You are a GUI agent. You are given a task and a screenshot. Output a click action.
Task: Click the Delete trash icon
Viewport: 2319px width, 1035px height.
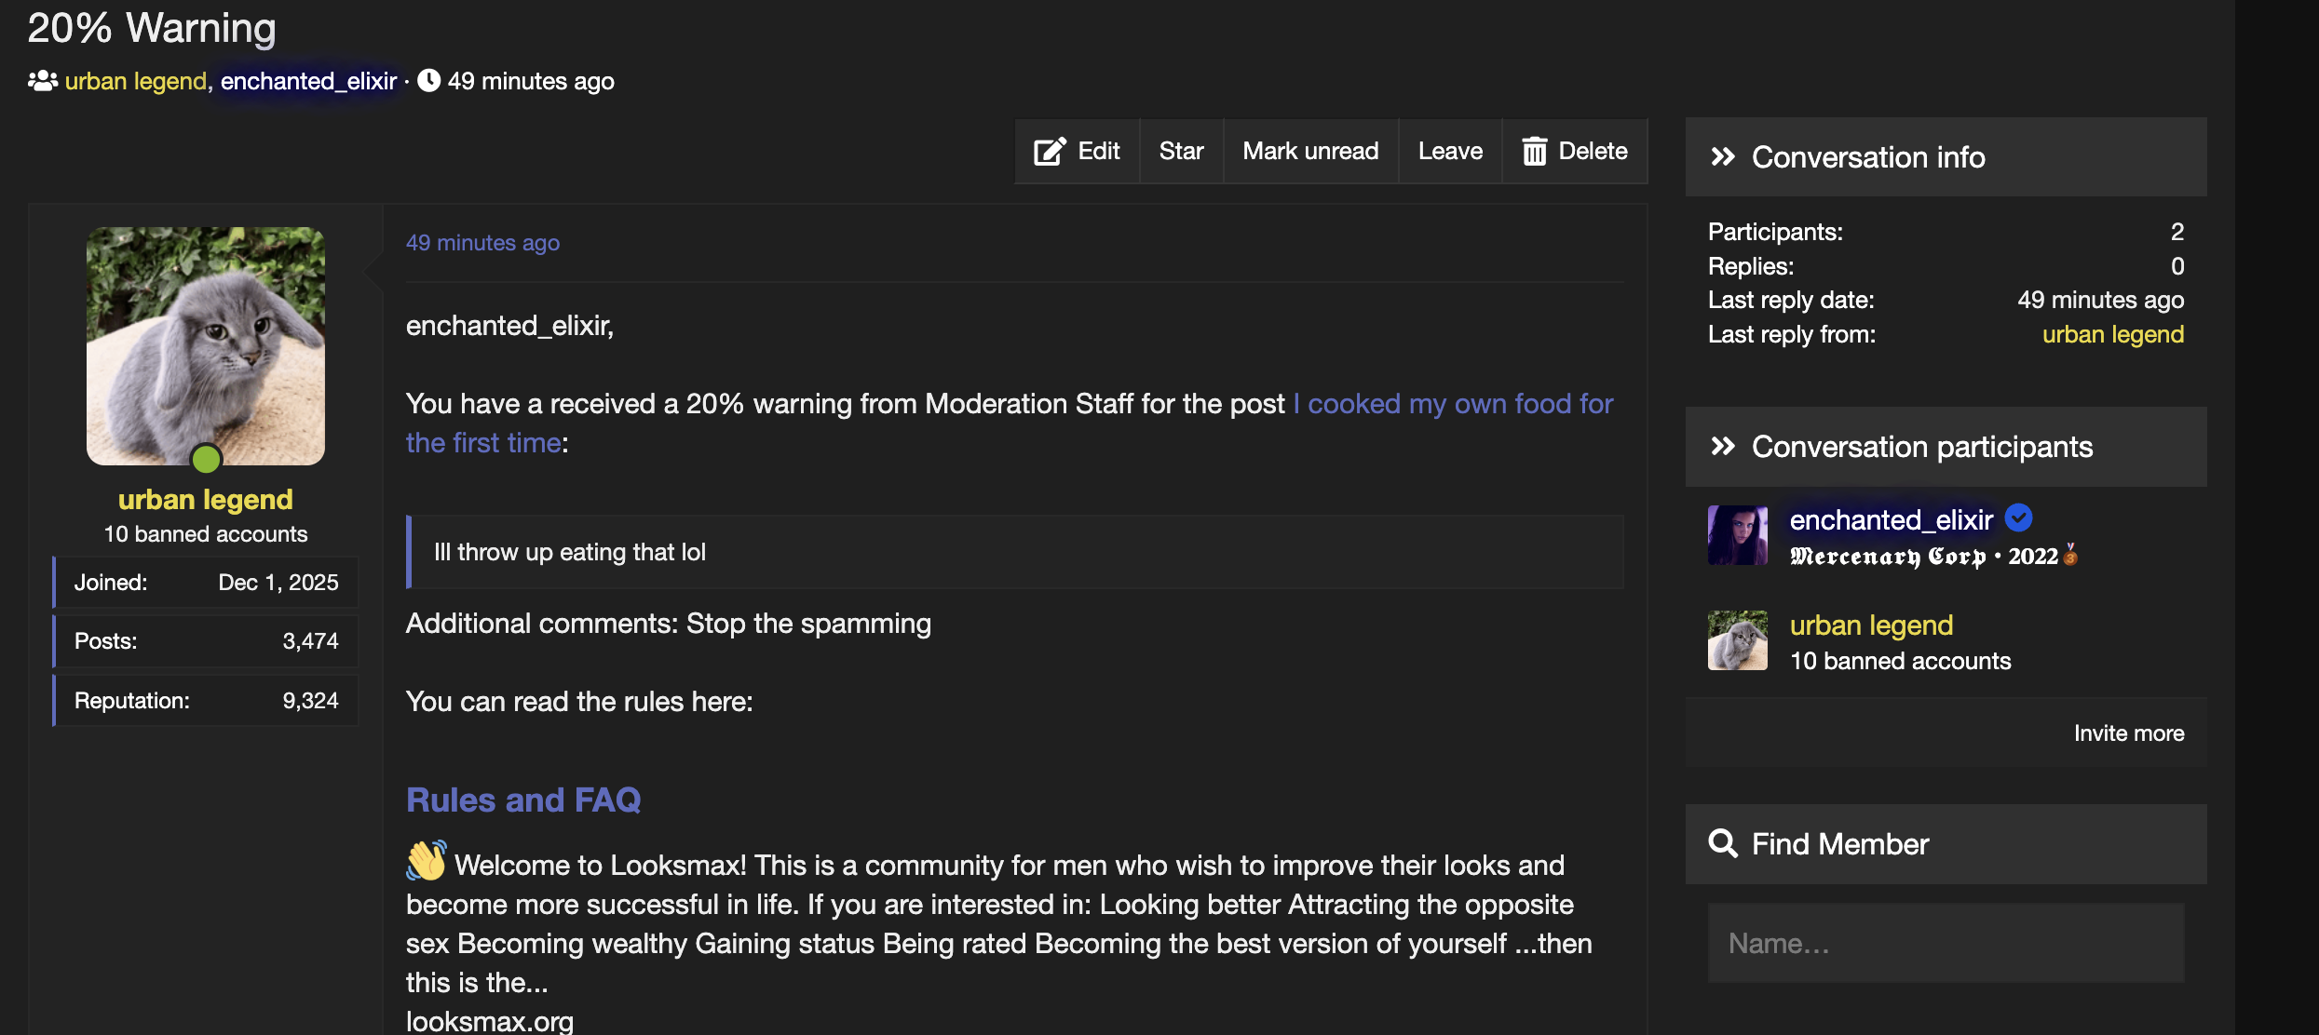tap(1534, 152)
